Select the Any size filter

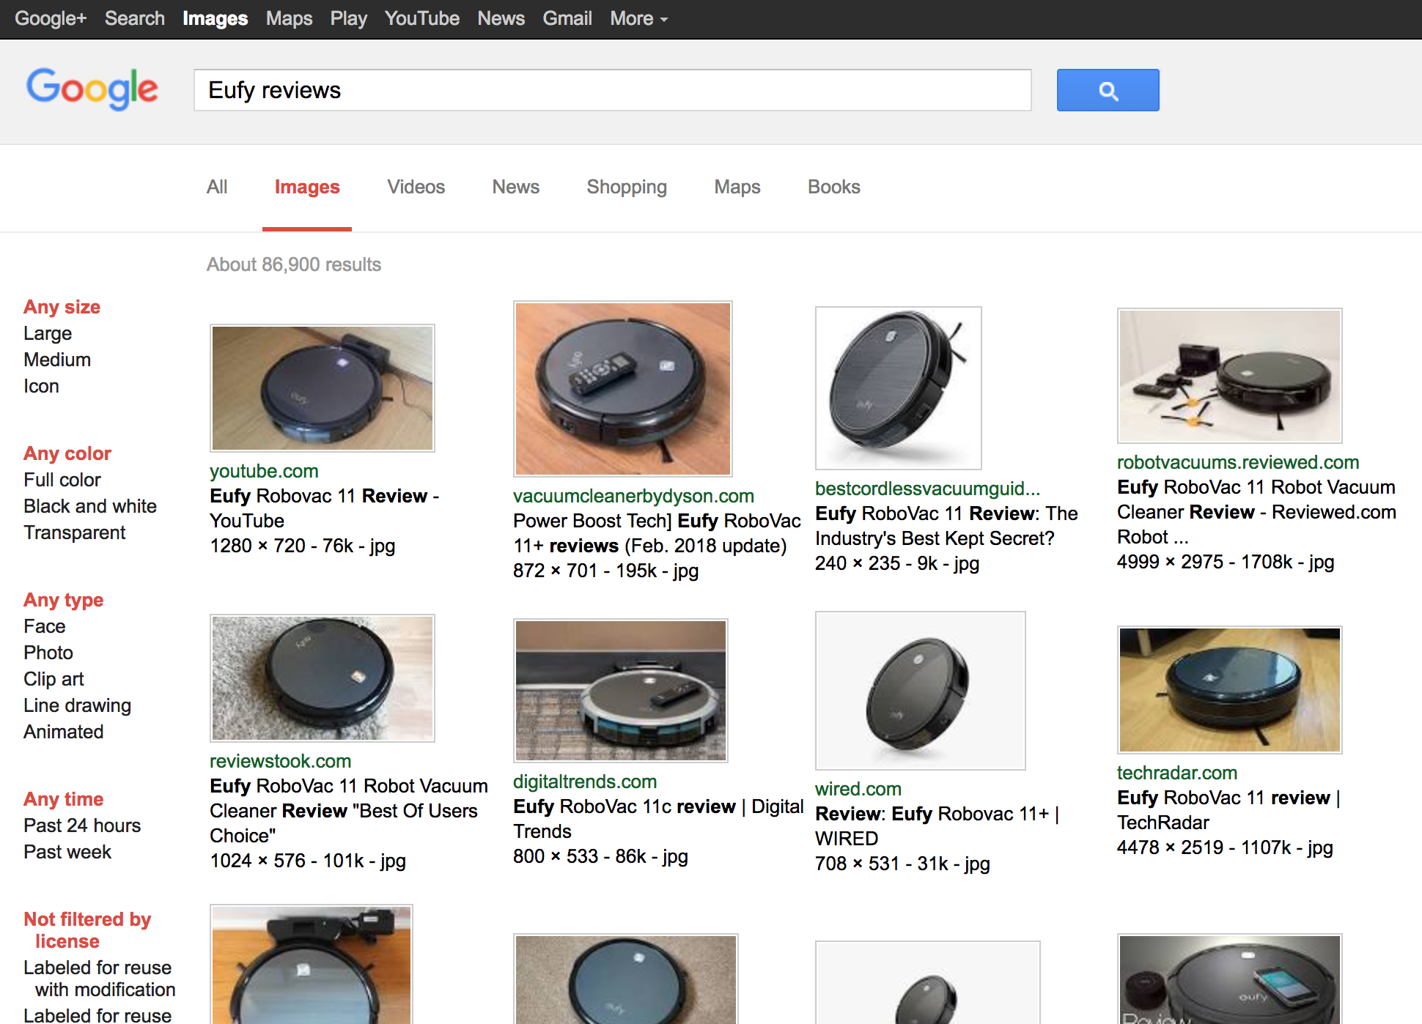pyautogui.click(x=62, y=307)
